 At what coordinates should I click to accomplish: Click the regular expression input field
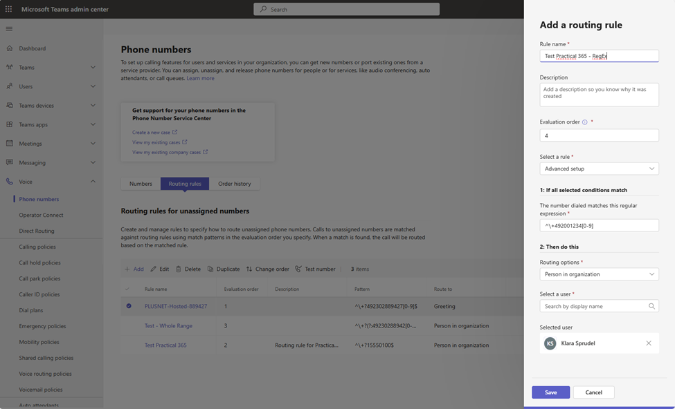(600, 225)
